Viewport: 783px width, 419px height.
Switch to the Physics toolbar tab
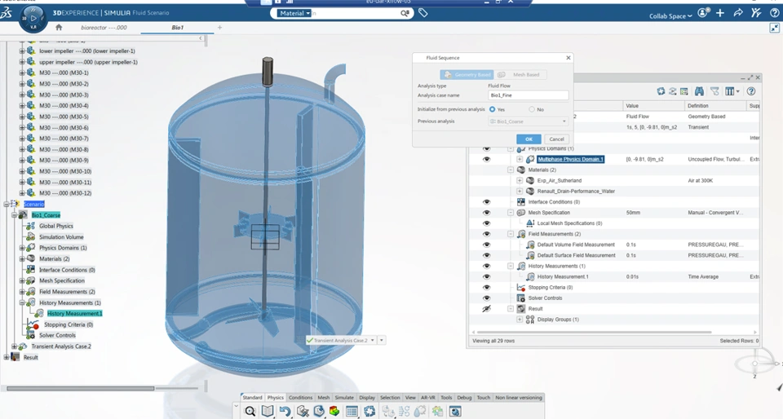pos(275,398)
